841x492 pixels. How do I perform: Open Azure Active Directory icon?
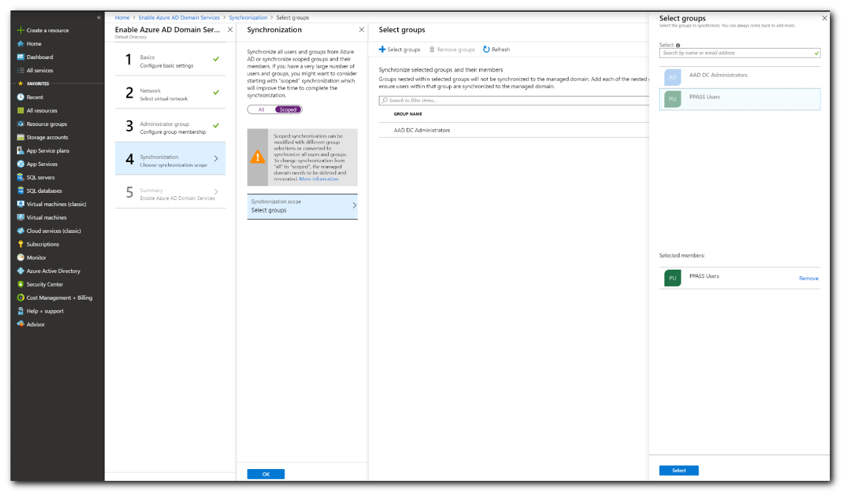click(20, 271)
